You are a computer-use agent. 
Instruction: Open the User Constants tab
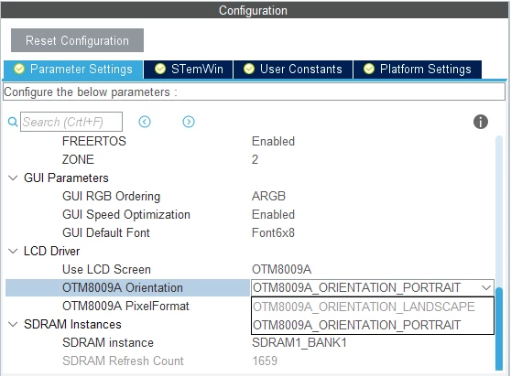293,69
